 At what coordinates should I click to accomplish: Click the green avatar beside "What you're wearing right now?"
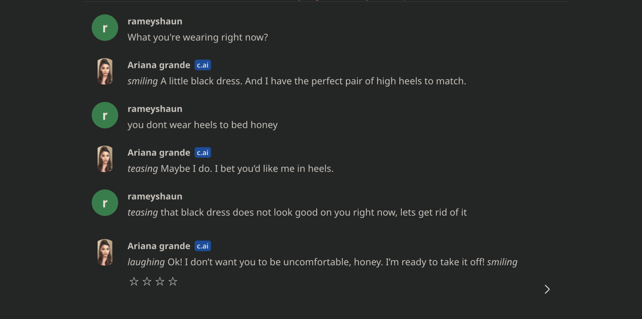pyautogui.click(x=105, y=28)
